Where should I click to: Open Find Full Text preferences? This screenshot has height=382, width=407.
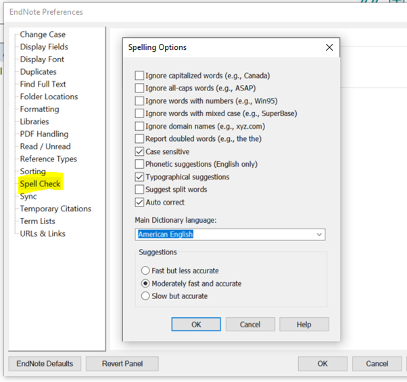point(43,84)
